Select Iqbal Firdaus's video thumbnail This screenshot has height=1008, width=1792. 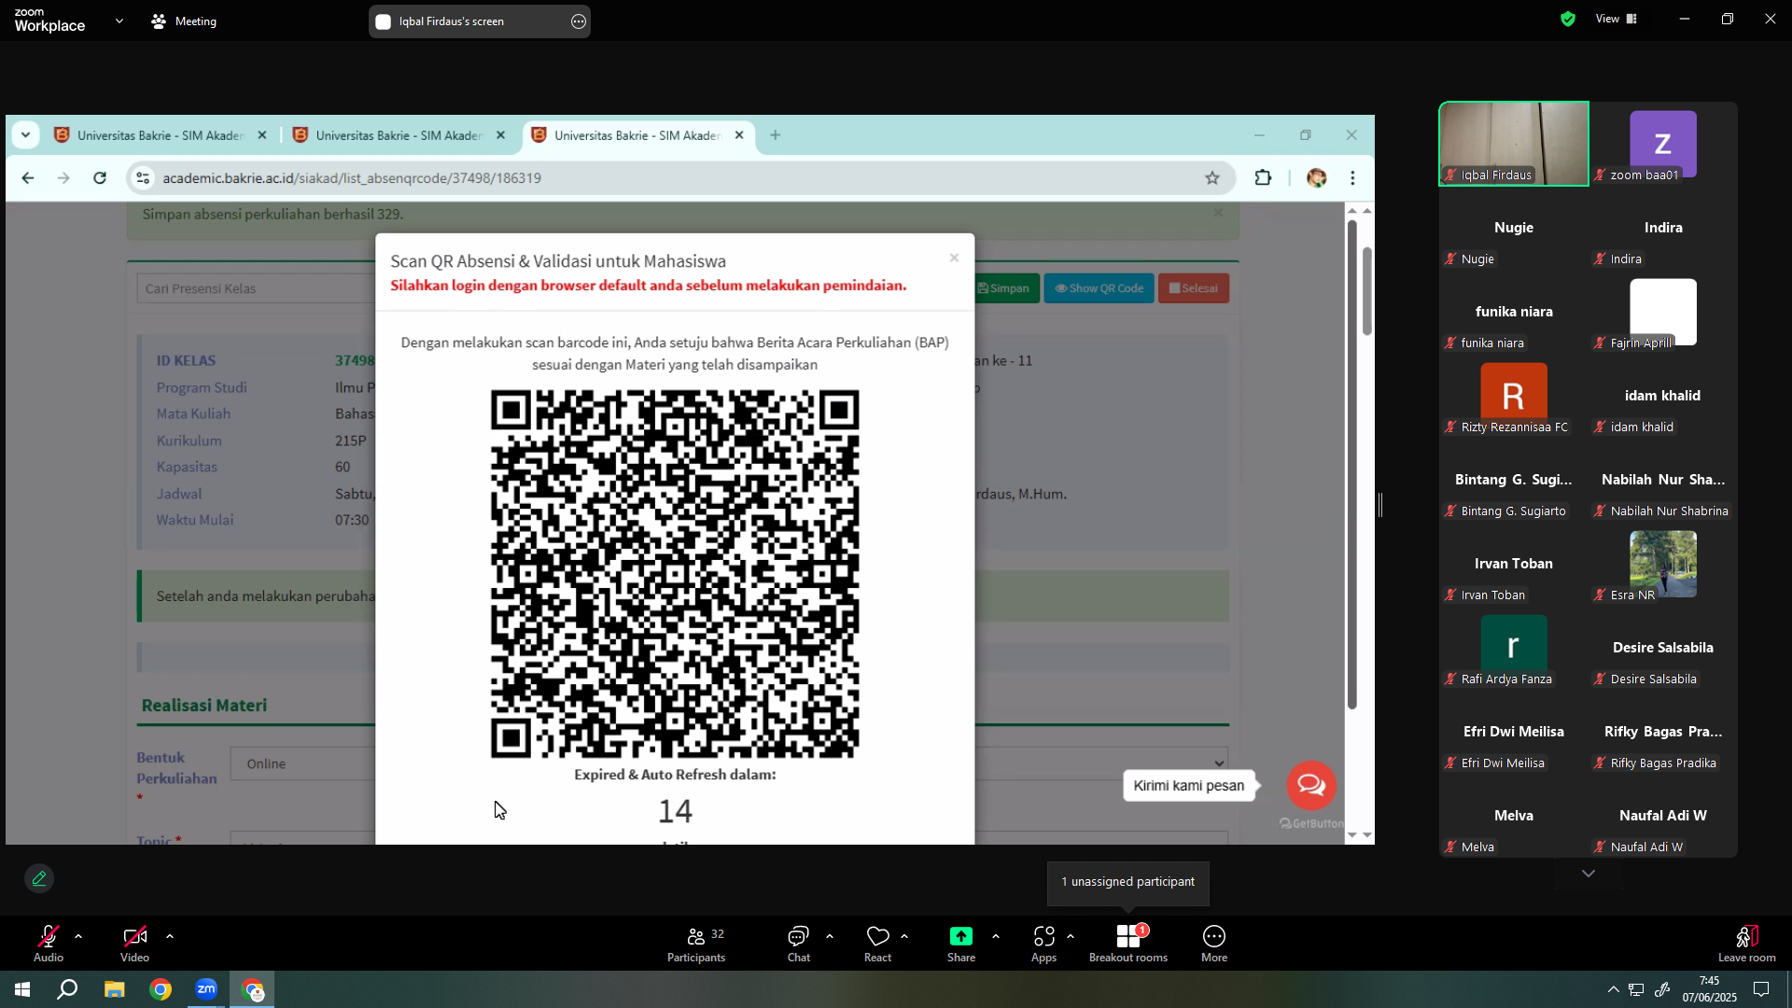(x=1514, y=144)
